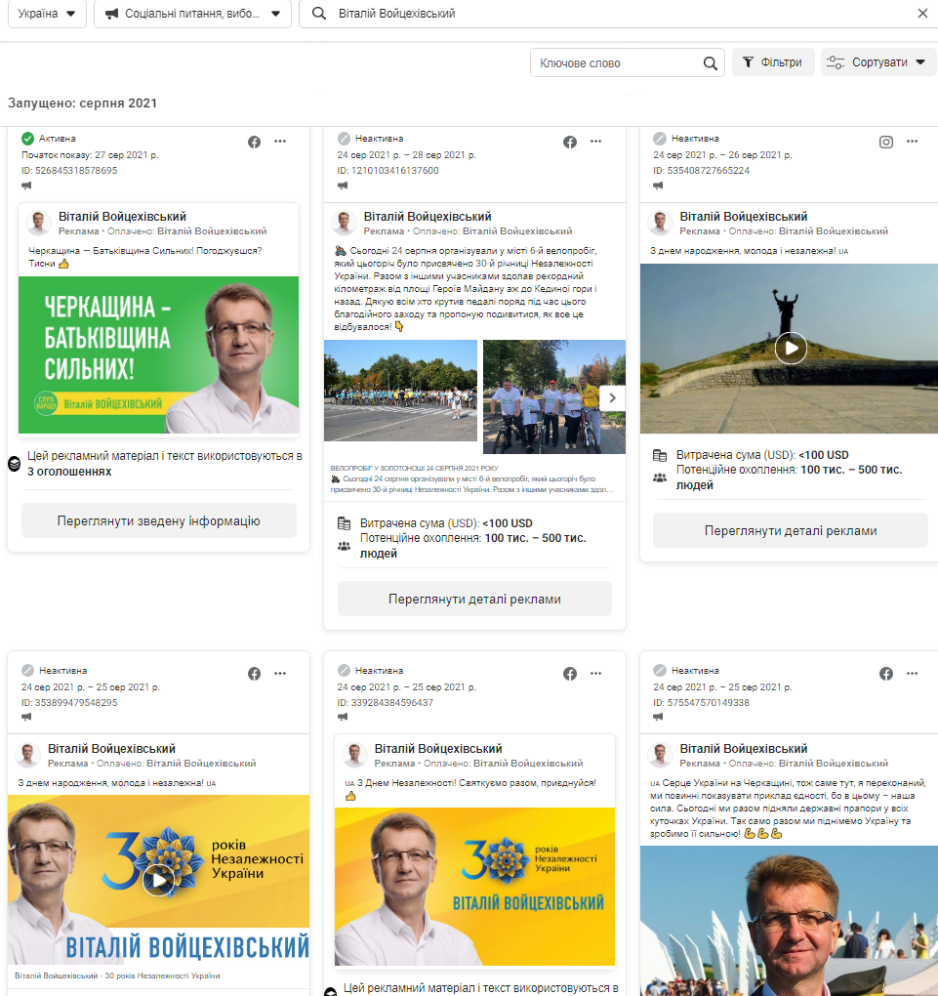Focus the Ключове слово keyword input
Viewport: 938px width, 996px height.
click(x=615, y=62)
